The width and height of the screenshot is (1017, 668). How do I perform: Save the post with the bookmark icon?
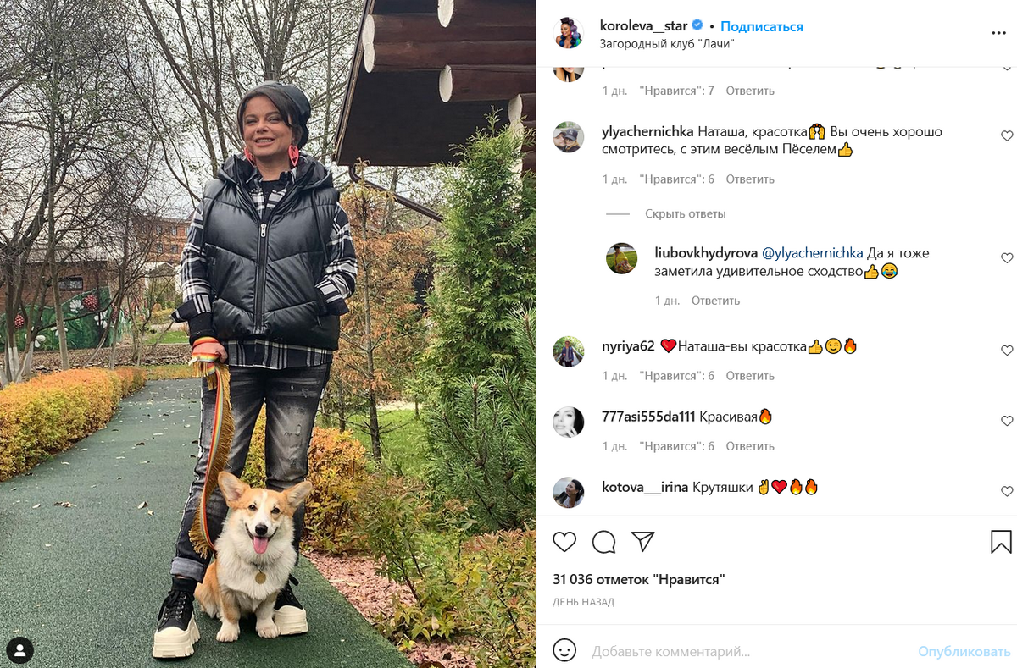tap(1001, 542)
